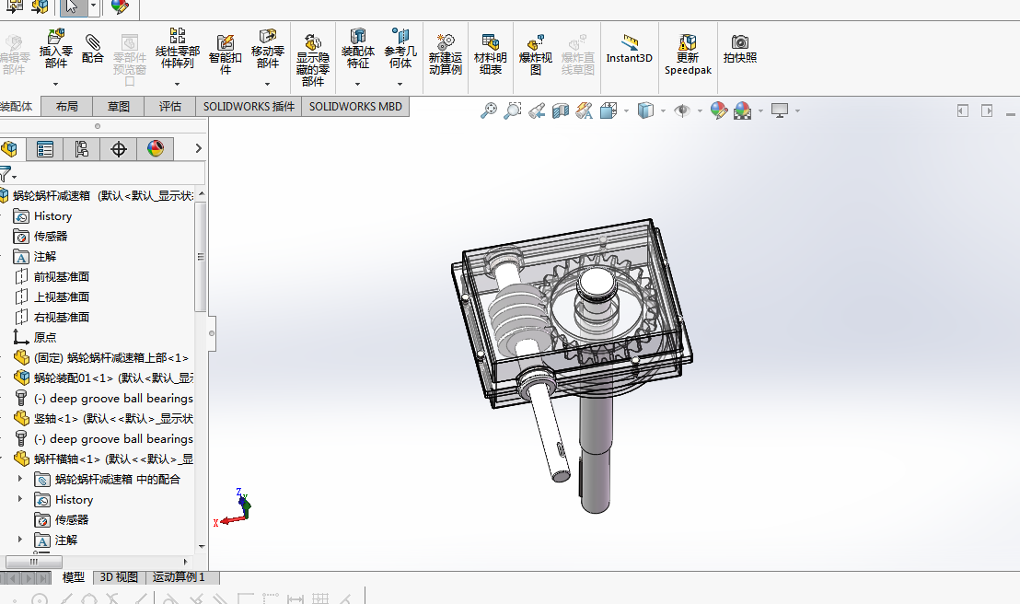Toggle Section View icon
Screen dimensions: 1020x604
point(560,110)
